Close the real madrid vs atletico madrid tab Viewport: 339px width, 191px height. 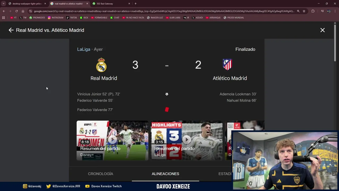tap(87, 4)
